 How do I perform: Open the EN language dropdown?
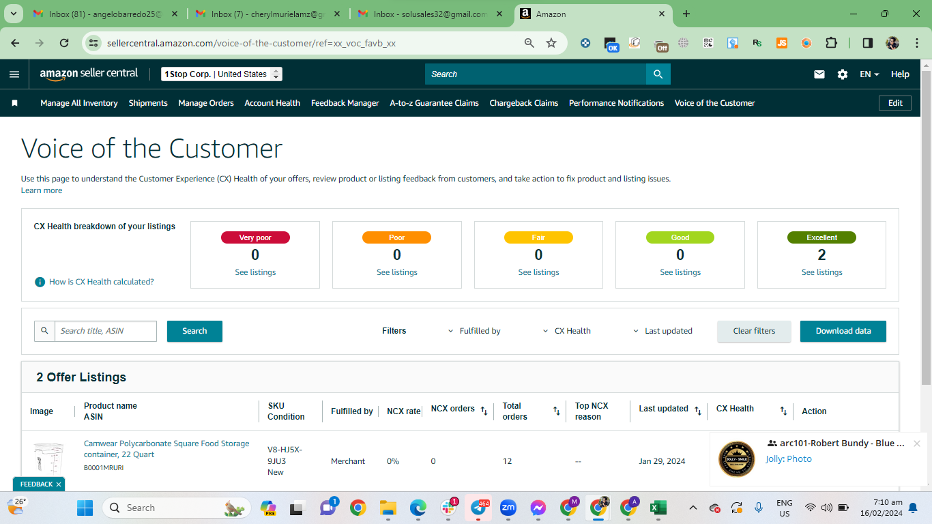tap(869, 74)
